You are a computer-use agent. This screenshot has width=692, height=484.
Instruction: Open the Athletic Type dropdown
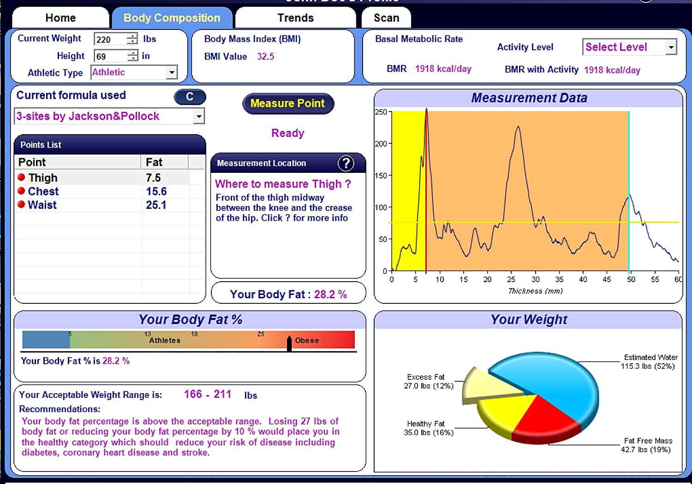tap(172, 72)
